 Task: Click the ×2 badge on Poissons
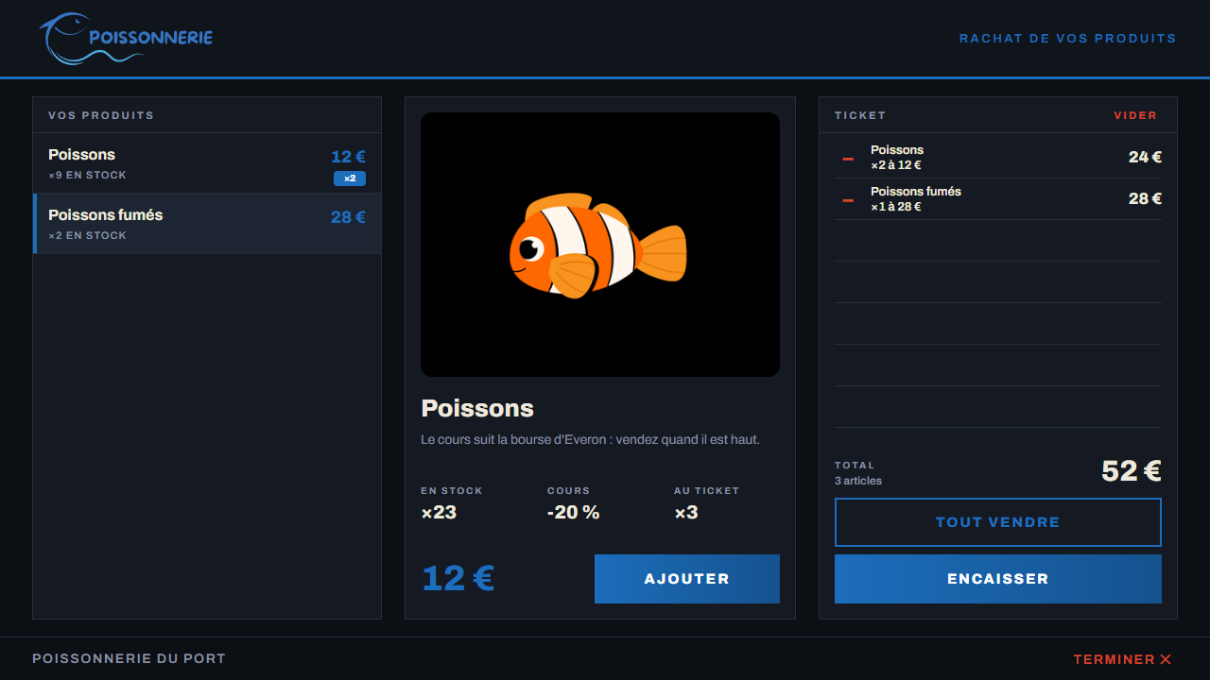coord(350,178)
